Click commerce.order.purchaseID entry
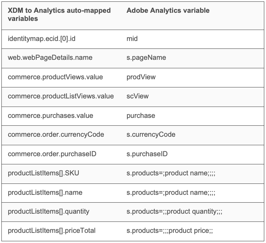 (52, 154)
